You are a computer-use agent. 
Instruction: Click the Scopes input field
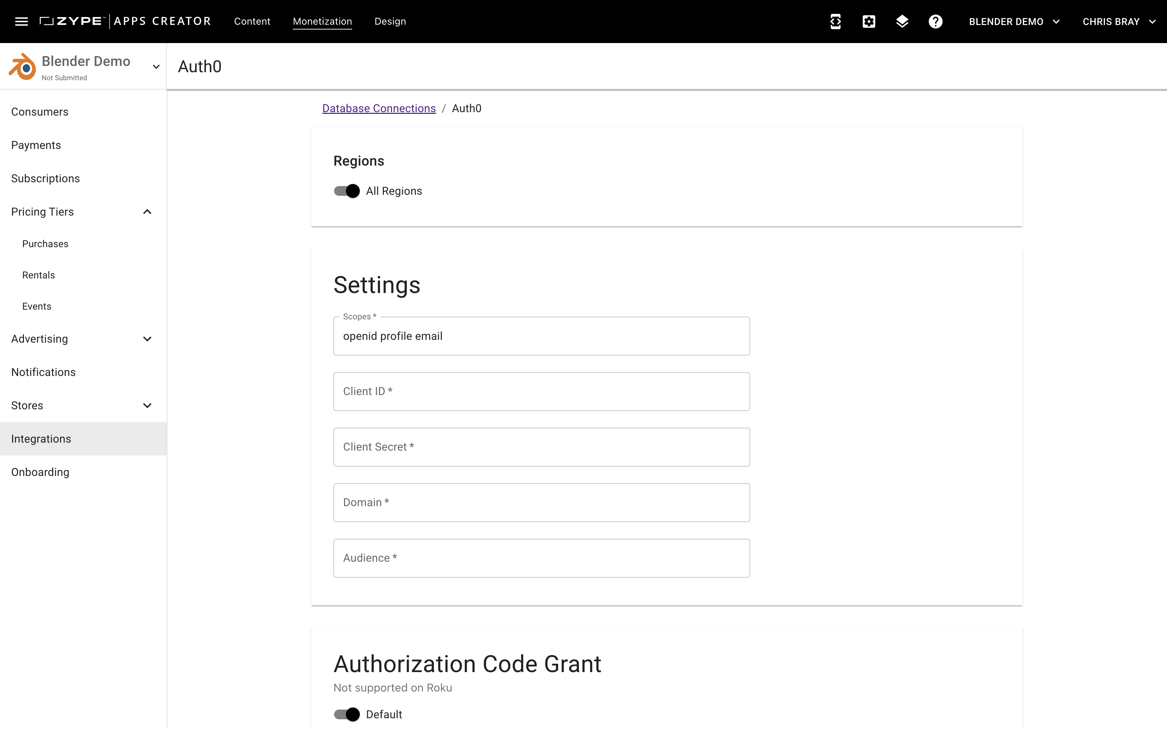[x=541, y=336]
